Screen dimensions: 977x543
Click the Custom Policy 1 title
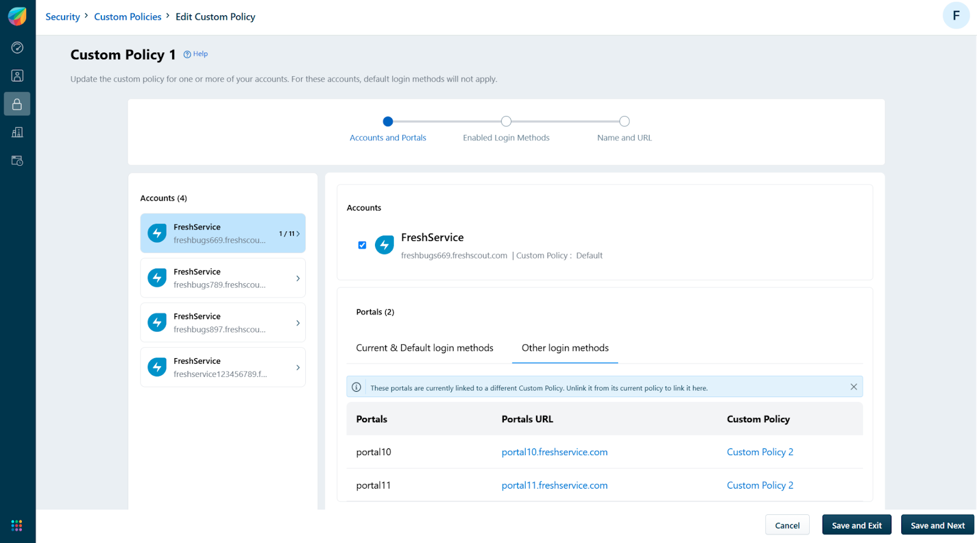[123, 55]
